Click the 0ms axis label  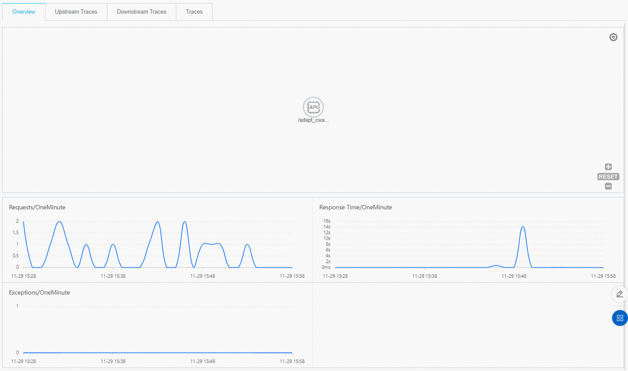(326, 267)
